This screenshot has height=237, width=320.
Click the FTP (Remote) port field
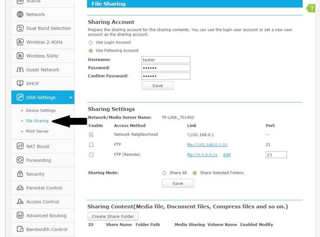(x=276, y=155)
